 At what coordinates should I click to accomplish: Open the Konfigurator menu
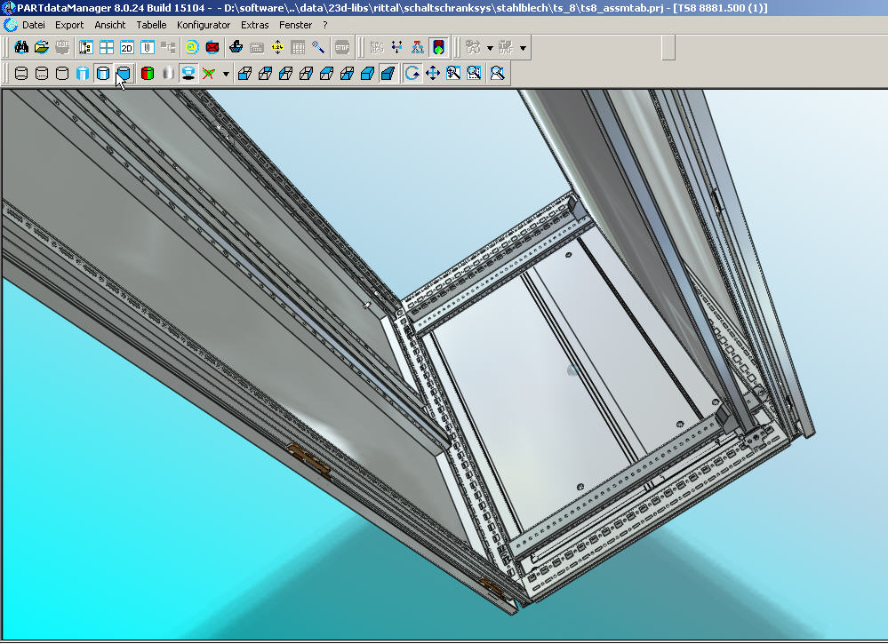click(x=204, y=25)
